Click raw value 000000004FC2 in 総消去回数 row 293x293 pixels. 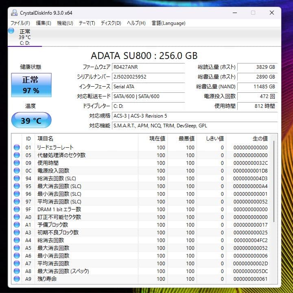(x=251, y=241)
